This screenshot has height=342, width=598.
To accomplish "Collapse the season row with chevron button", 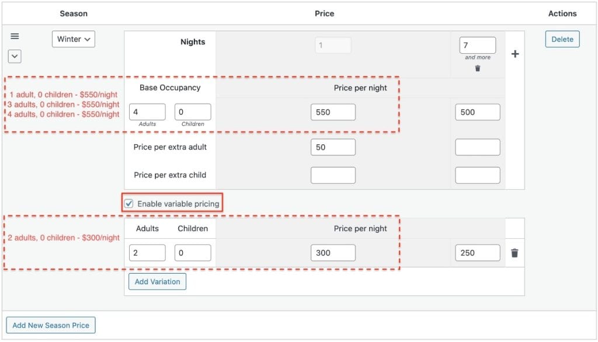I will [x=15, y=56].
